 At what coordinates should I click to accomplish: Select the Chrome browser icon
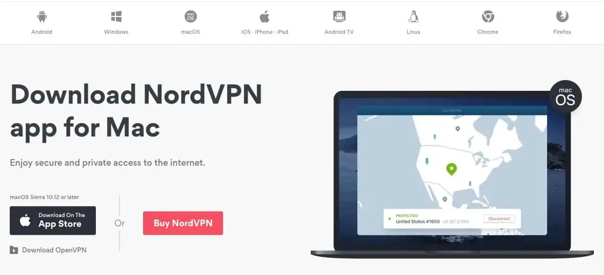pos(488,16)
